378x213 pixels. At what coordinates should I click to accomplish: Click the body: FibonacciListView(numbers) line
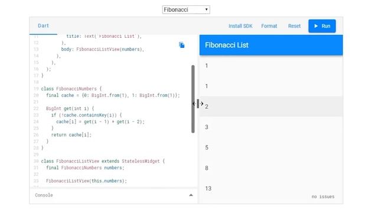pyautogui.click(x=102, y=49)
